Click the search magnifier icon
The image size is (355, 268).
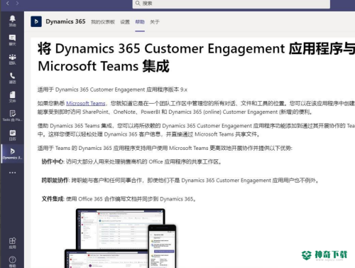coord(138,3)
